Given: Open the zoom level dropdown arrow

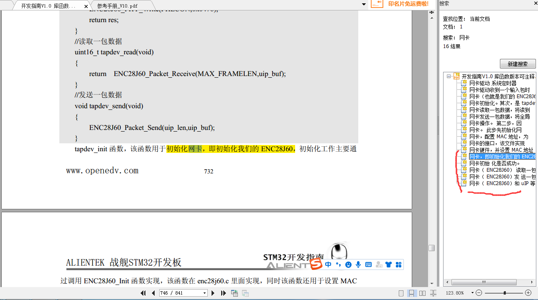Looking at the screenshot, I should 472,293.
